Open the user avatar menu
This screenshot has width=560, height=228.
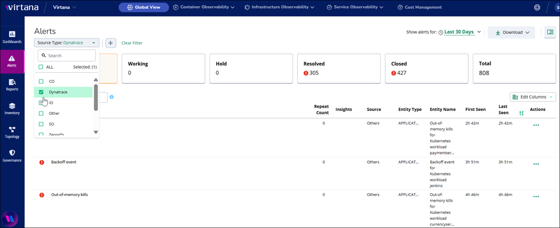pyautogui.click(x=557, y=7)
